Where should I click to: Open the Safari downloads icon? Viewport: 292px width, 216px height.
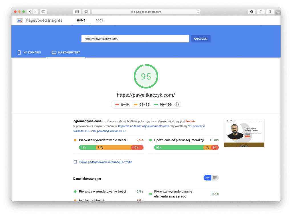(x=251, y=12)
